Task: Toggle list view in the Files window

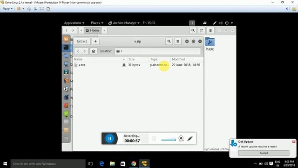Action: (x=202, y=30)
